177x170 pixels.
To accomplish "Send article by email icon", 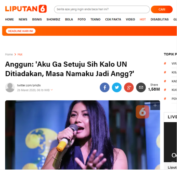I will point(141,88).
